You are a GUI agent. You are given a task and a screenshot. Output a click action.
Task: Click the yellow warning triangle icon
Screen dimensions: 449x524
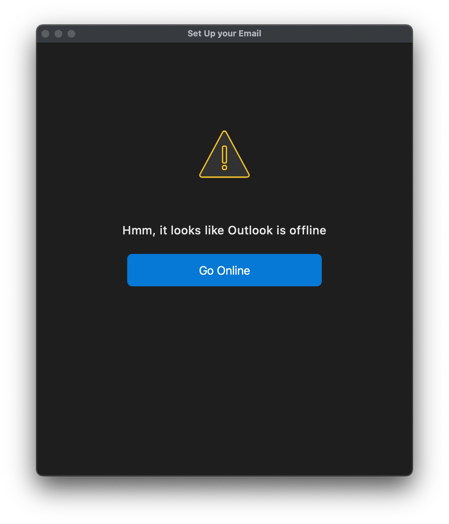224,155
